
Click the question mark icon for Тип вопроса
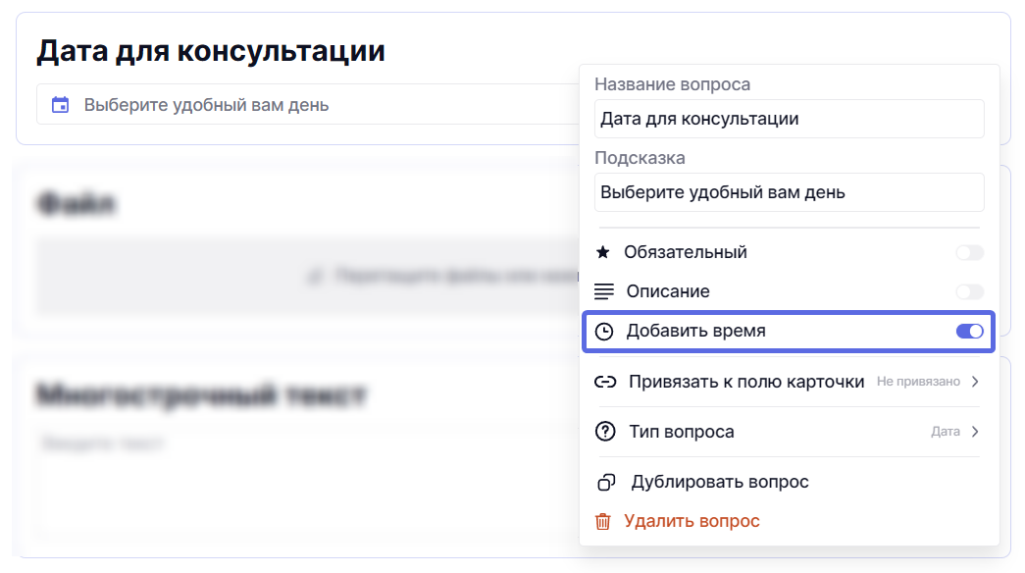605,432
